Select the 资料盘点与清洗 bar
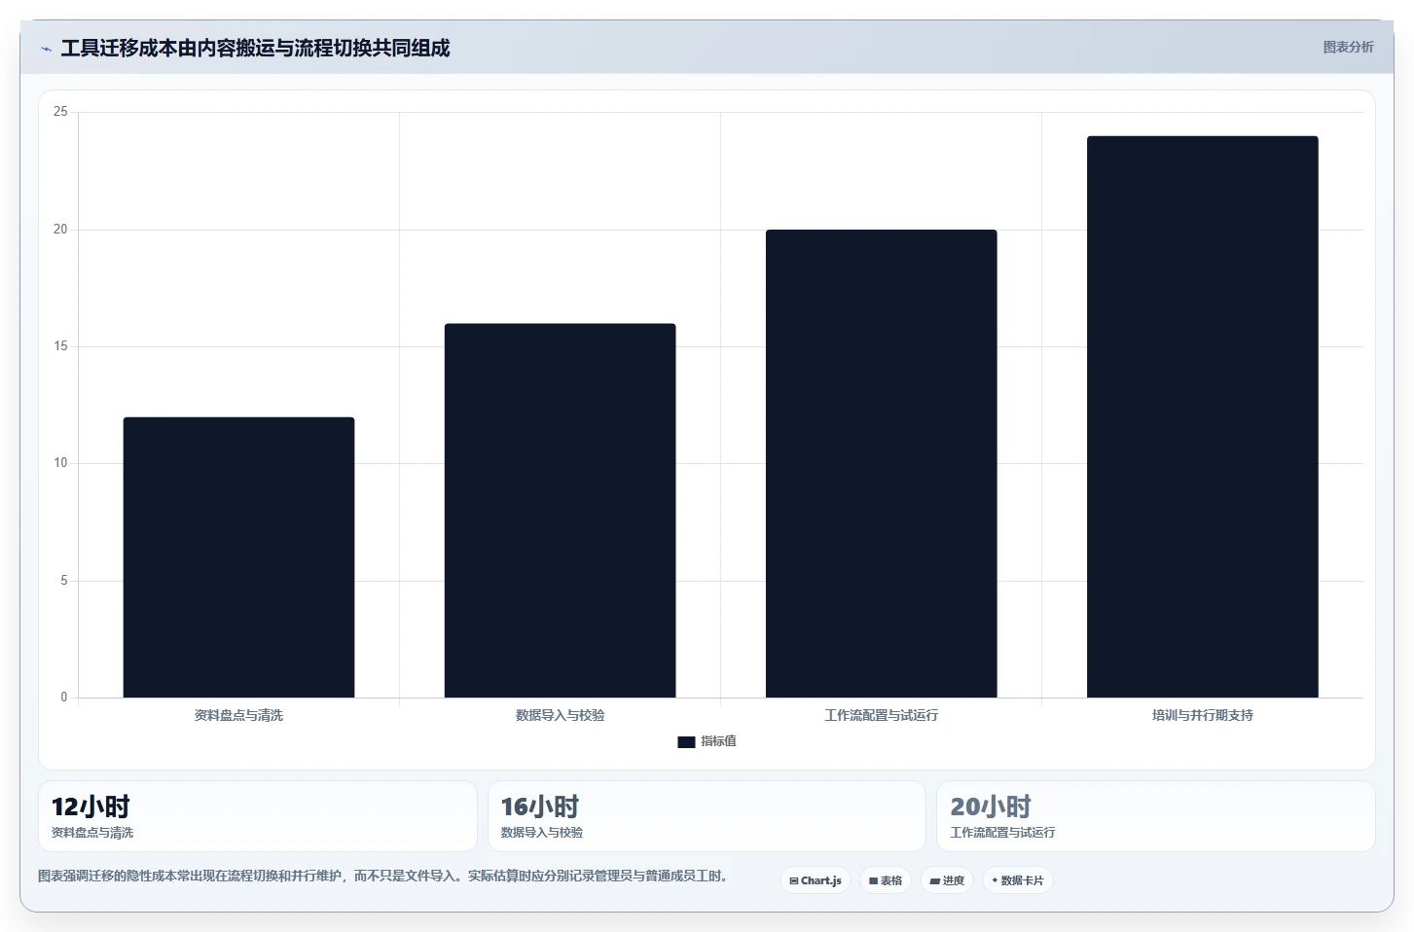 [238, 557]
